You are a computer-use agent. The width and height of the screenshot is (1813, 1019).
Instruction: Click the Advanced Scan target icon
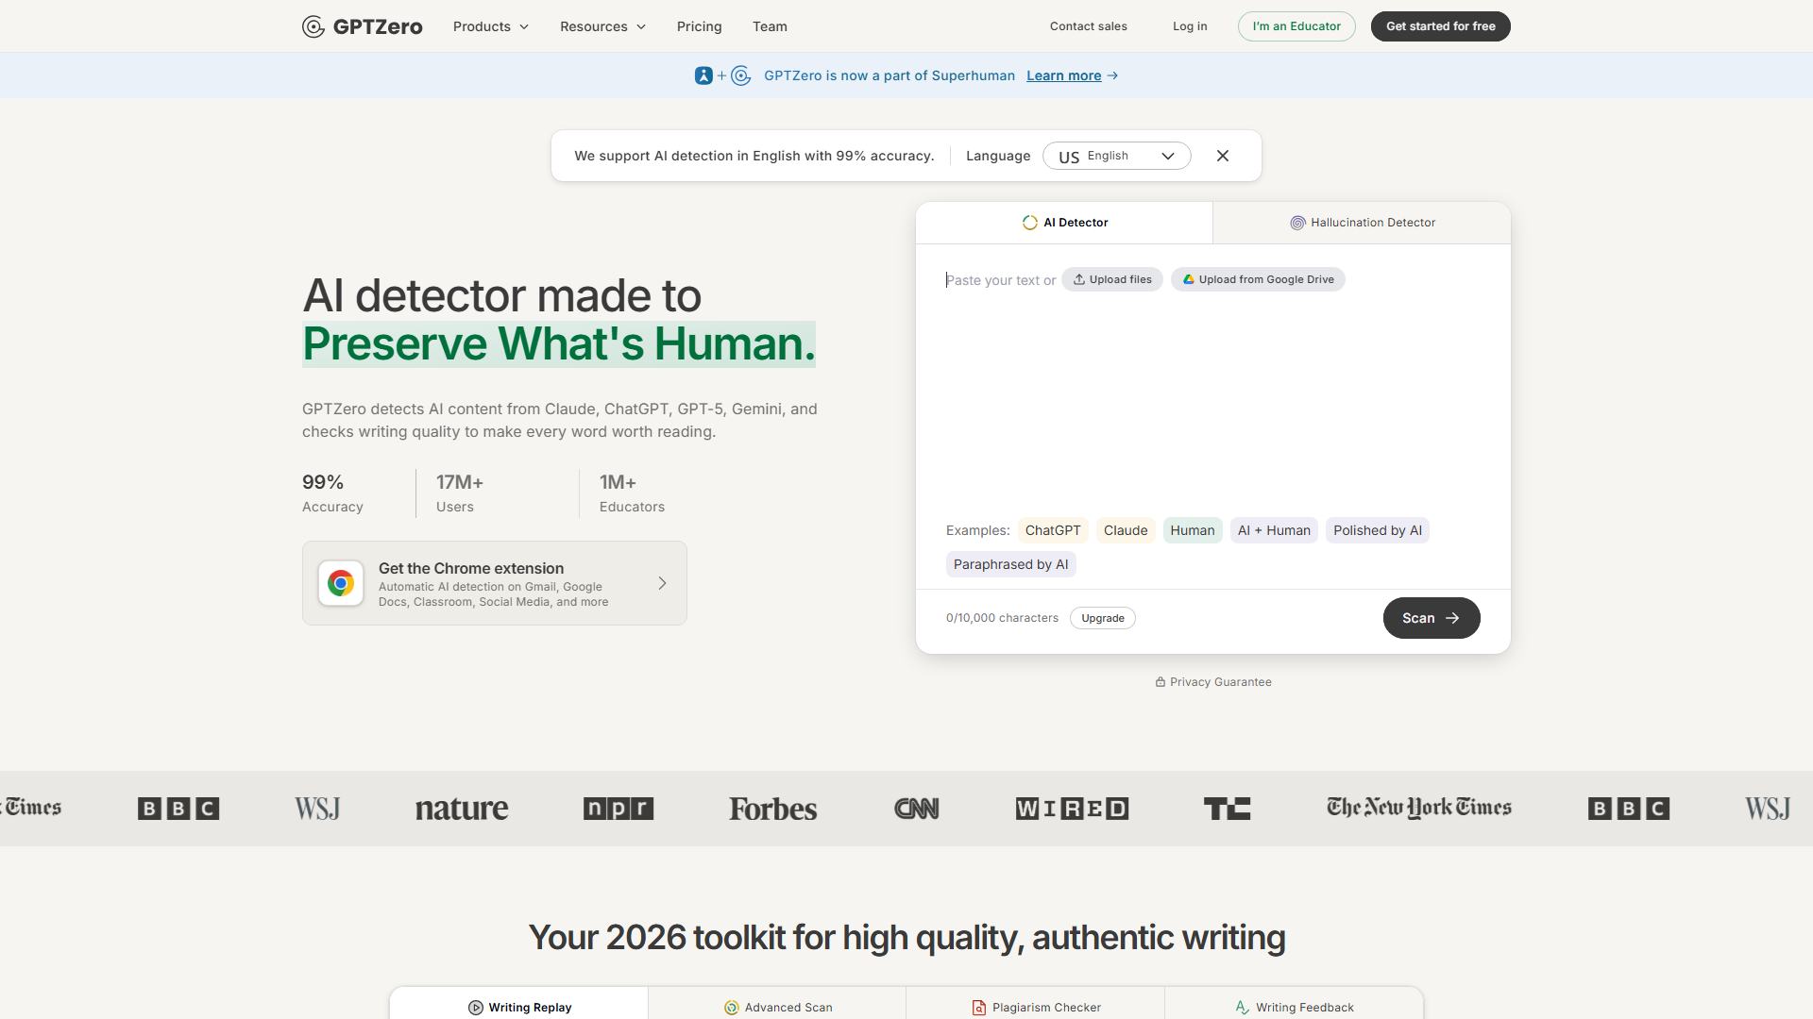(x=732, y=1008)
